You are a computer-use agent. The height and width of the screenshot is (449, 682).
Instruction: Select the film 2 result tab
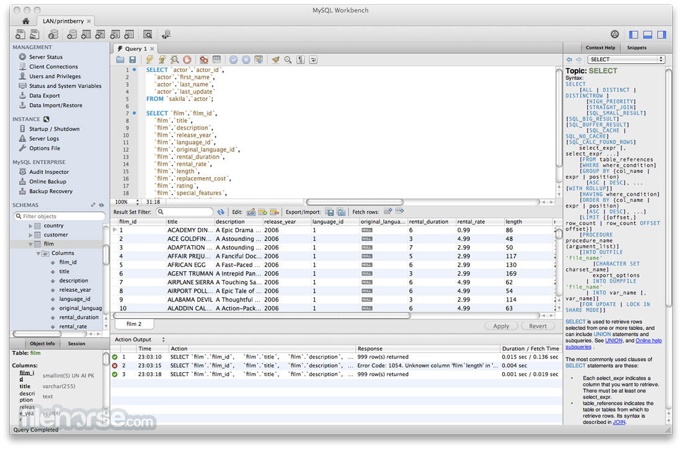[x=134, y=324]
